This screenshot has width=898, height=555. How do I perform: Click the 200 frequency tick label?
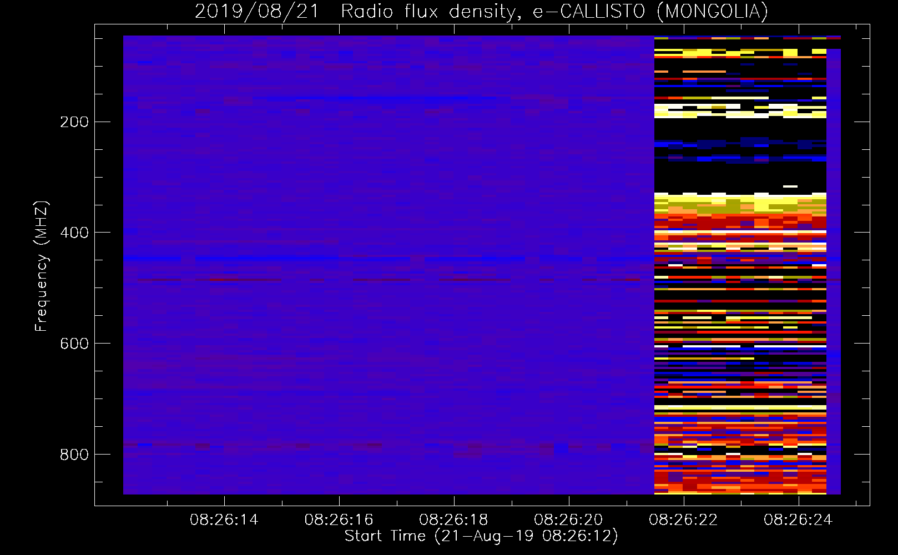tap(74, 122)
